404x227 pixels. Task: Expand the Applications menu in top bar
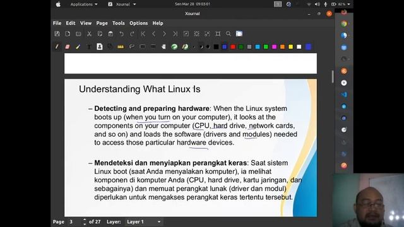point(84,4)
